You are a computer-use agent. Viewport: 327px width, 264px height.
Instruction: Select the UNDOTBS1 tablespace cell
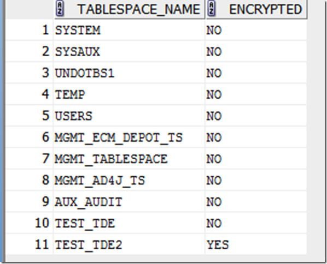[x=129, y=73]
